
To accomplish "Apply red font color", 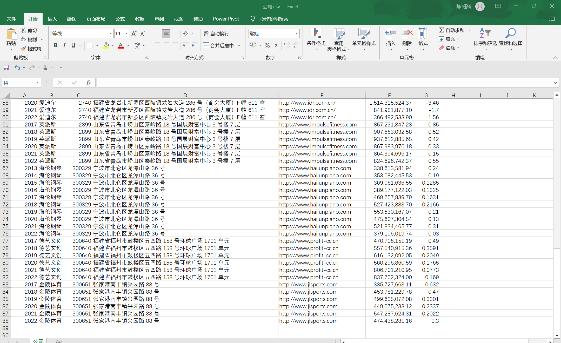I will coord(121,45).
